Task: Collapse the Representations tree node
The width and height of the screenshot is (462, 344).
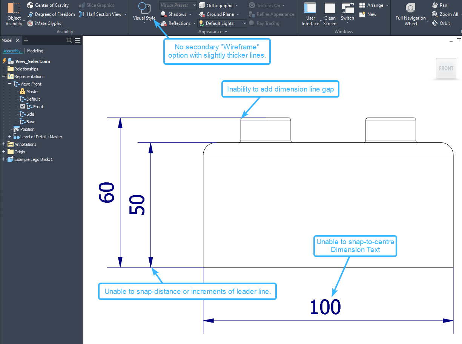Action: pyautogui.click(x=3, y=76)
